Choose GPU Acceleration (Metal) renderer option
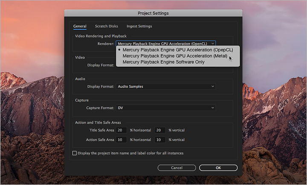The width and height of the screenshot is (307, 185). [x=178, y=56]
